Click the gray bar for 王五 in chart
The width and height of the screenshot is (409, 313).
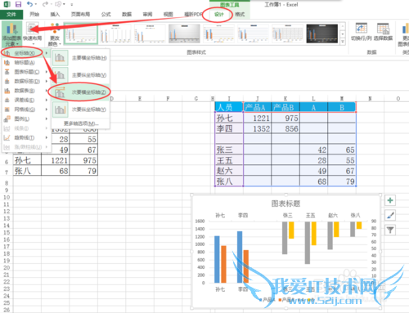tap(308, 243)
